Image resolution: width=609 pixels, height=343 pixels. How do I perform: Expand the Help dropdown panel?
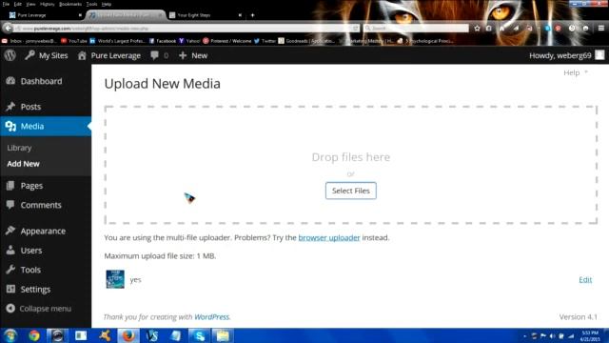click(576, 72)
